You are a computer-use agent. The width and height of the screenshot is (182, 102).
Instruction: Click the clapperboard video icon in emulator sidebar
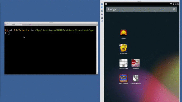click(x=102, y=18)
